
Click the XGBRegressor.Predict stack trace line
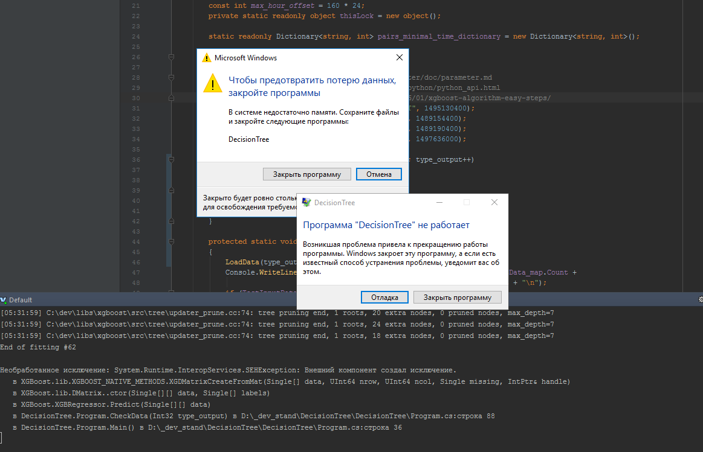pyautogui.click(x=112, y=404)
